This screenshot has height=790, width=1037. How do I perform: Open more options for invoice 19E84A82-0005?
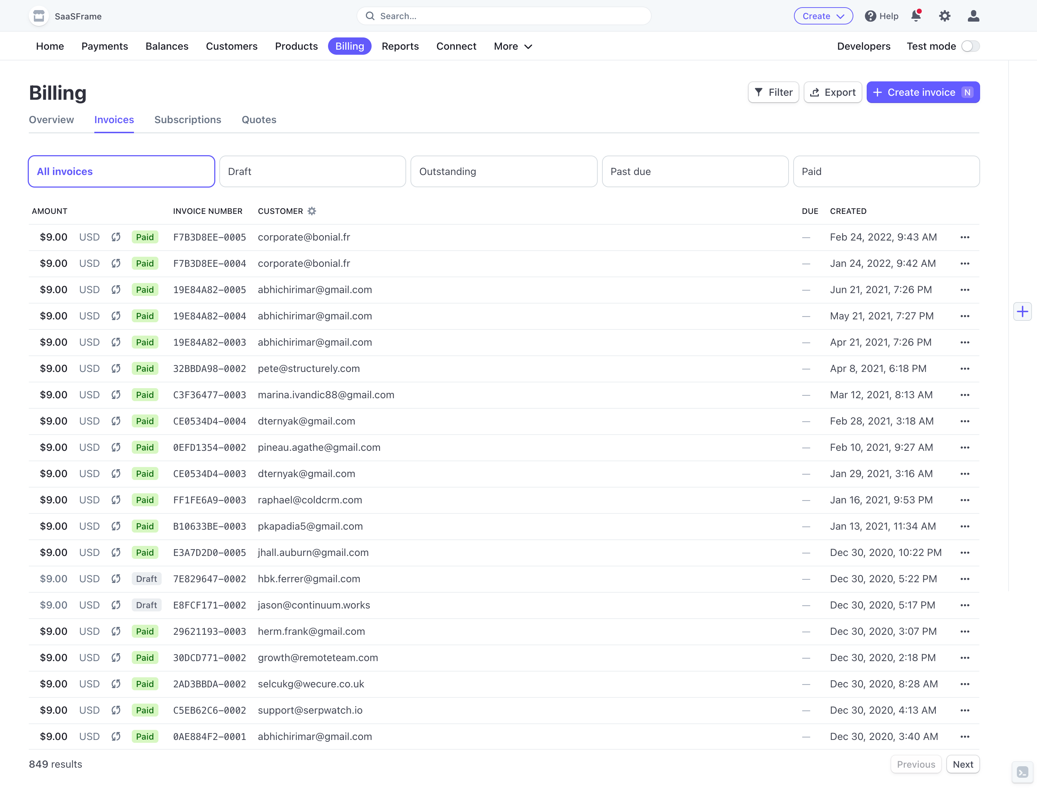tap(965, 289)
